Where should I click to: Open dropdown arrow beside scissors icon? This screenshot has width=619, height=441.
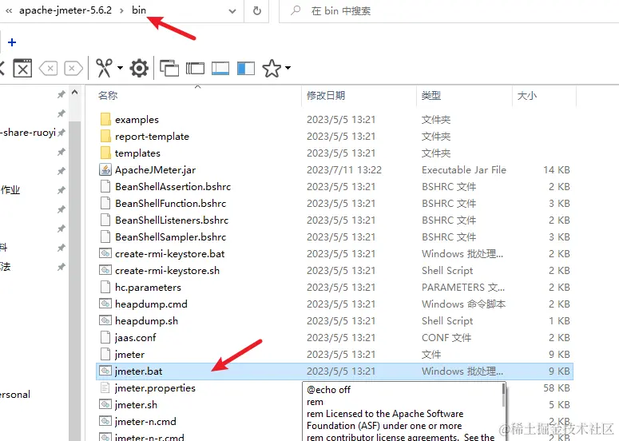[x=120, y=68]
